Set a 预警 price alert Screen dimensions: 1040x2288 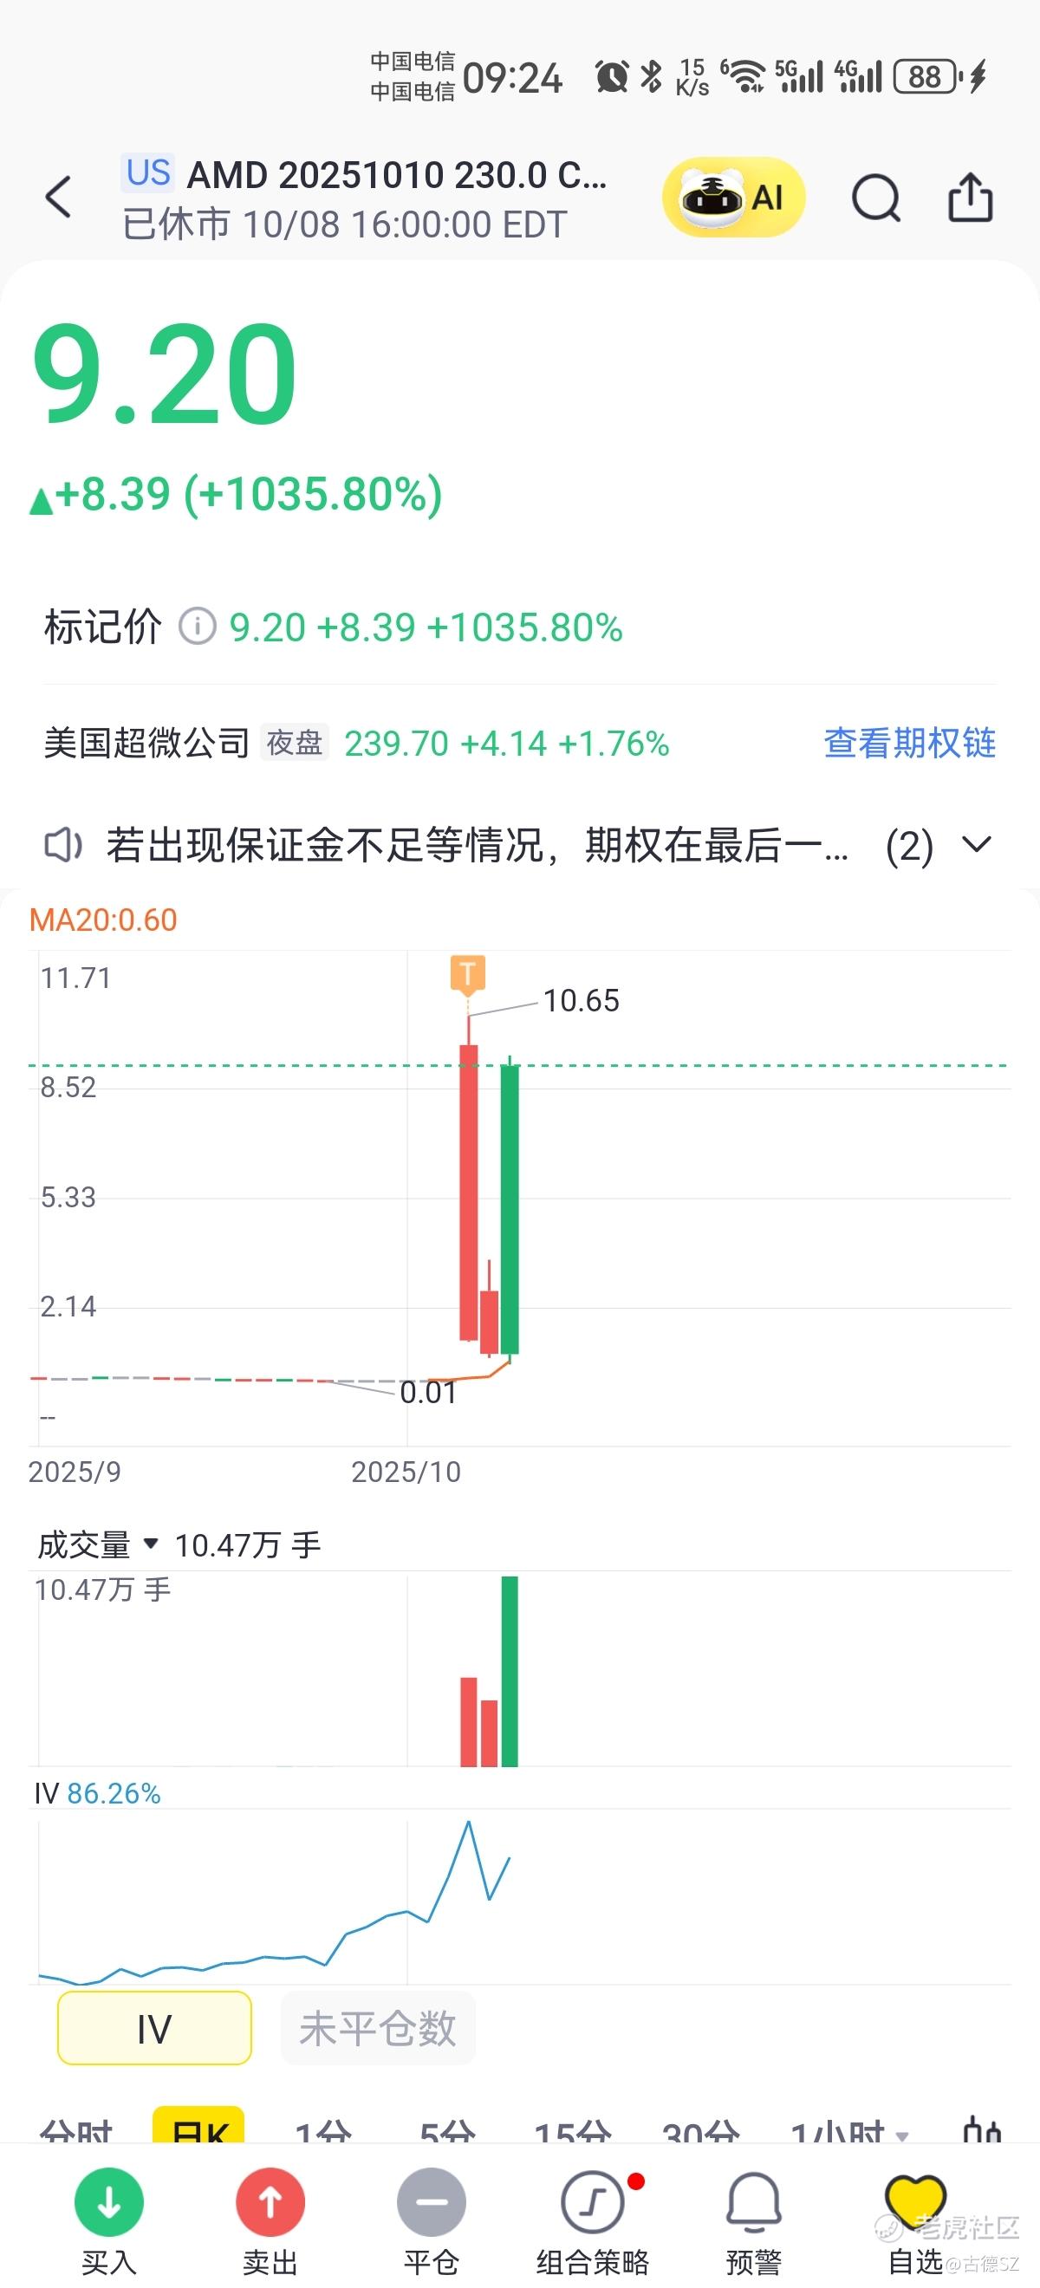[x=753, y=2202]
